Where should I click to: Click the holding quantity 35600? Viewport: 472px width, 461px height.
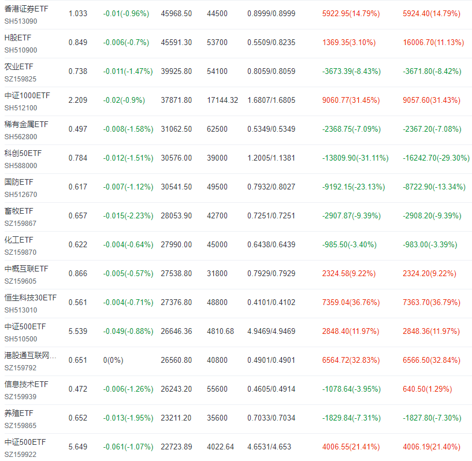click(217, 418)
